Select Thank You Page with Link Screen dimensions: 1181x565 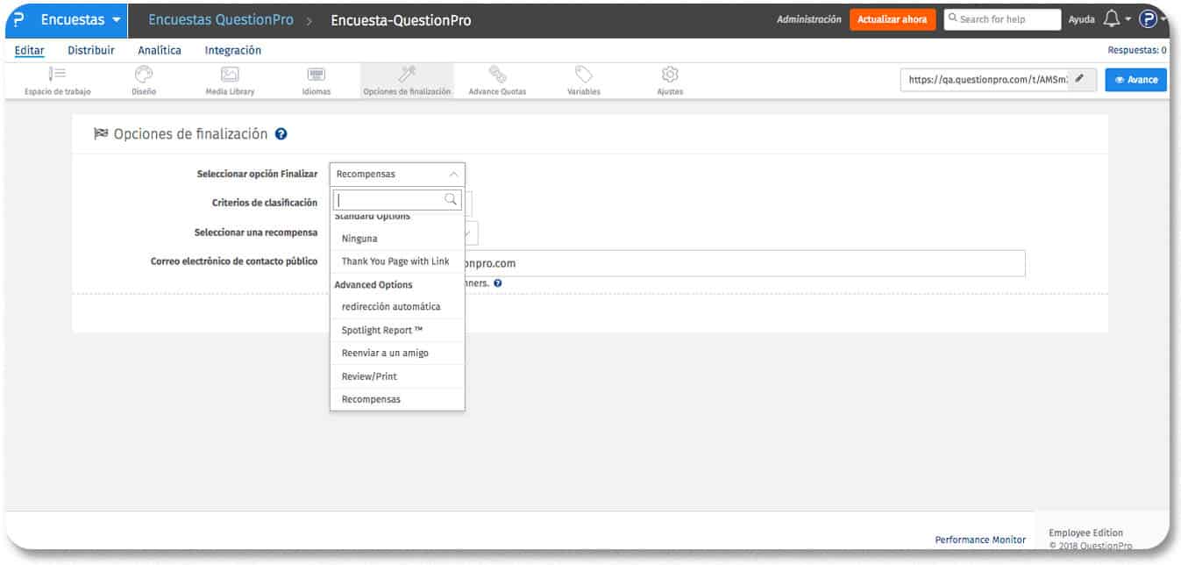pyautogui.click(x=397, y=261)
